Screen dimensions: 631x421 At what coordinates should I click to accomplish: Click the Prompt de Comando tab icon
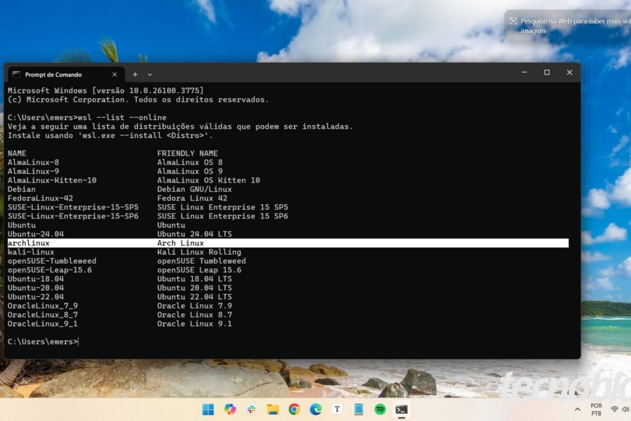pos(16,75)
